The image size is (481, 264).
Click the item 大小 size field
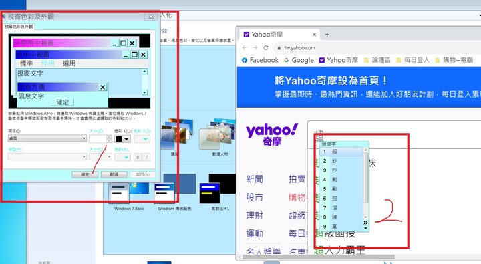[98, 139]
